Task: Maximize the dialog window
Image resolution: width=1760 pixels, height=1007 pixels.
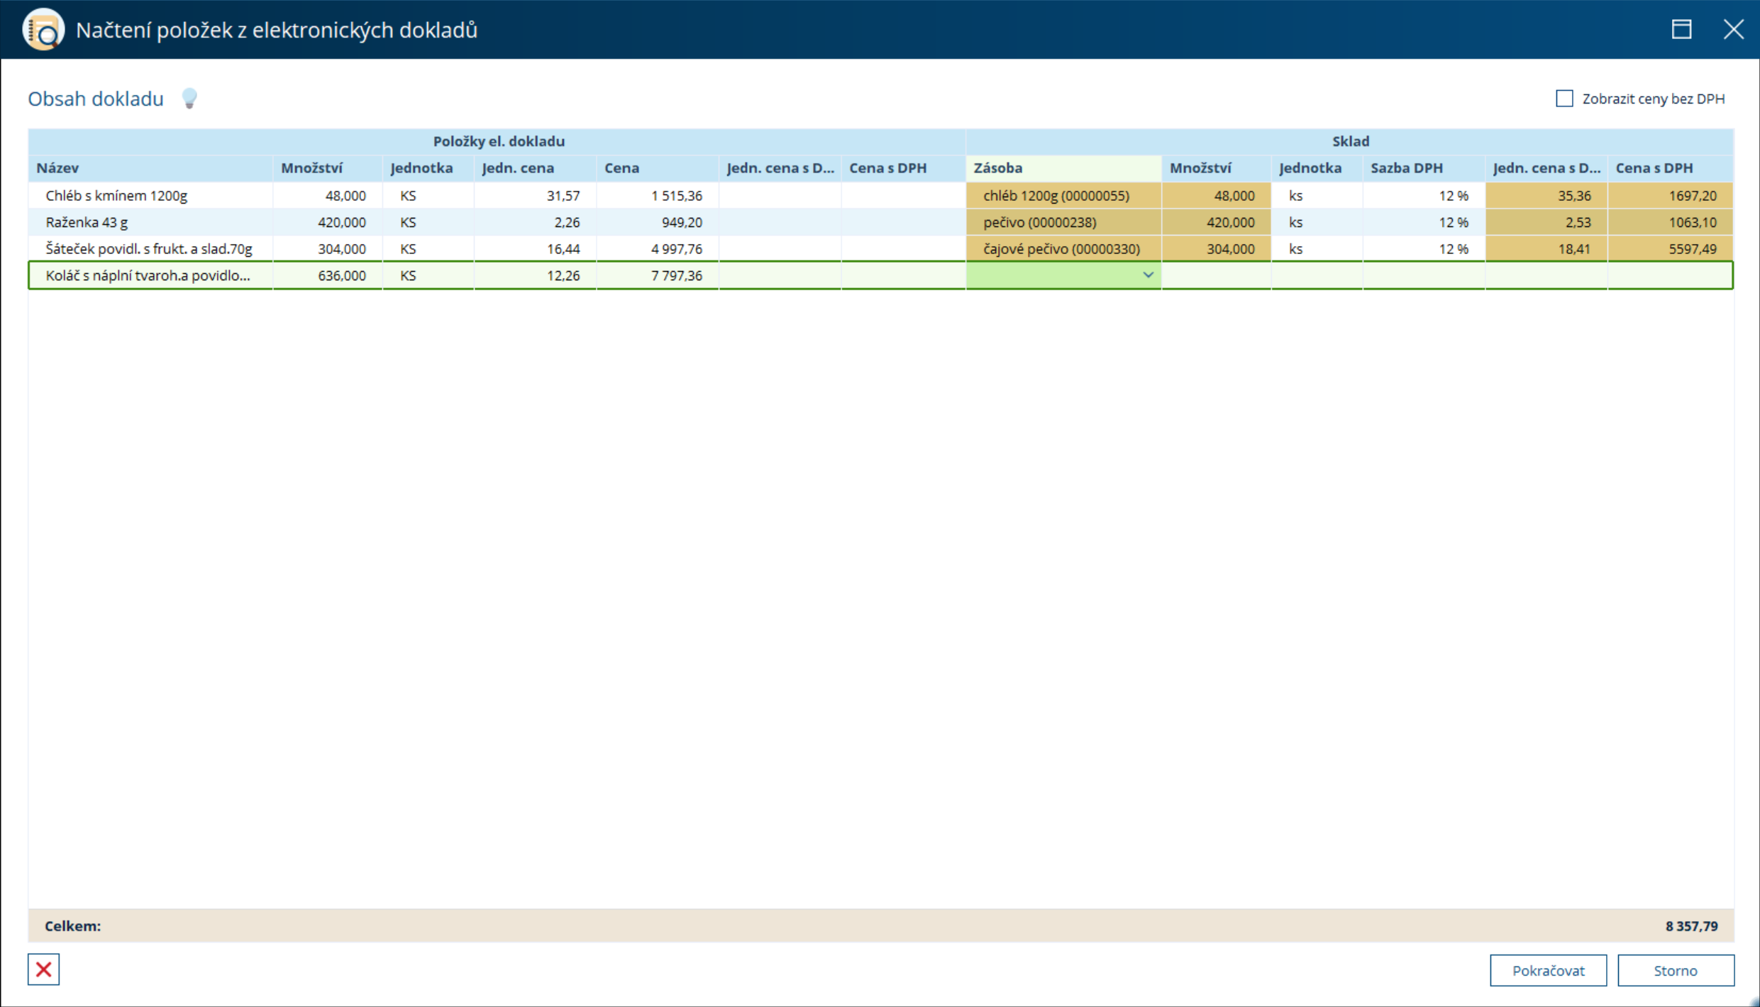Action: coord(1681,30)
